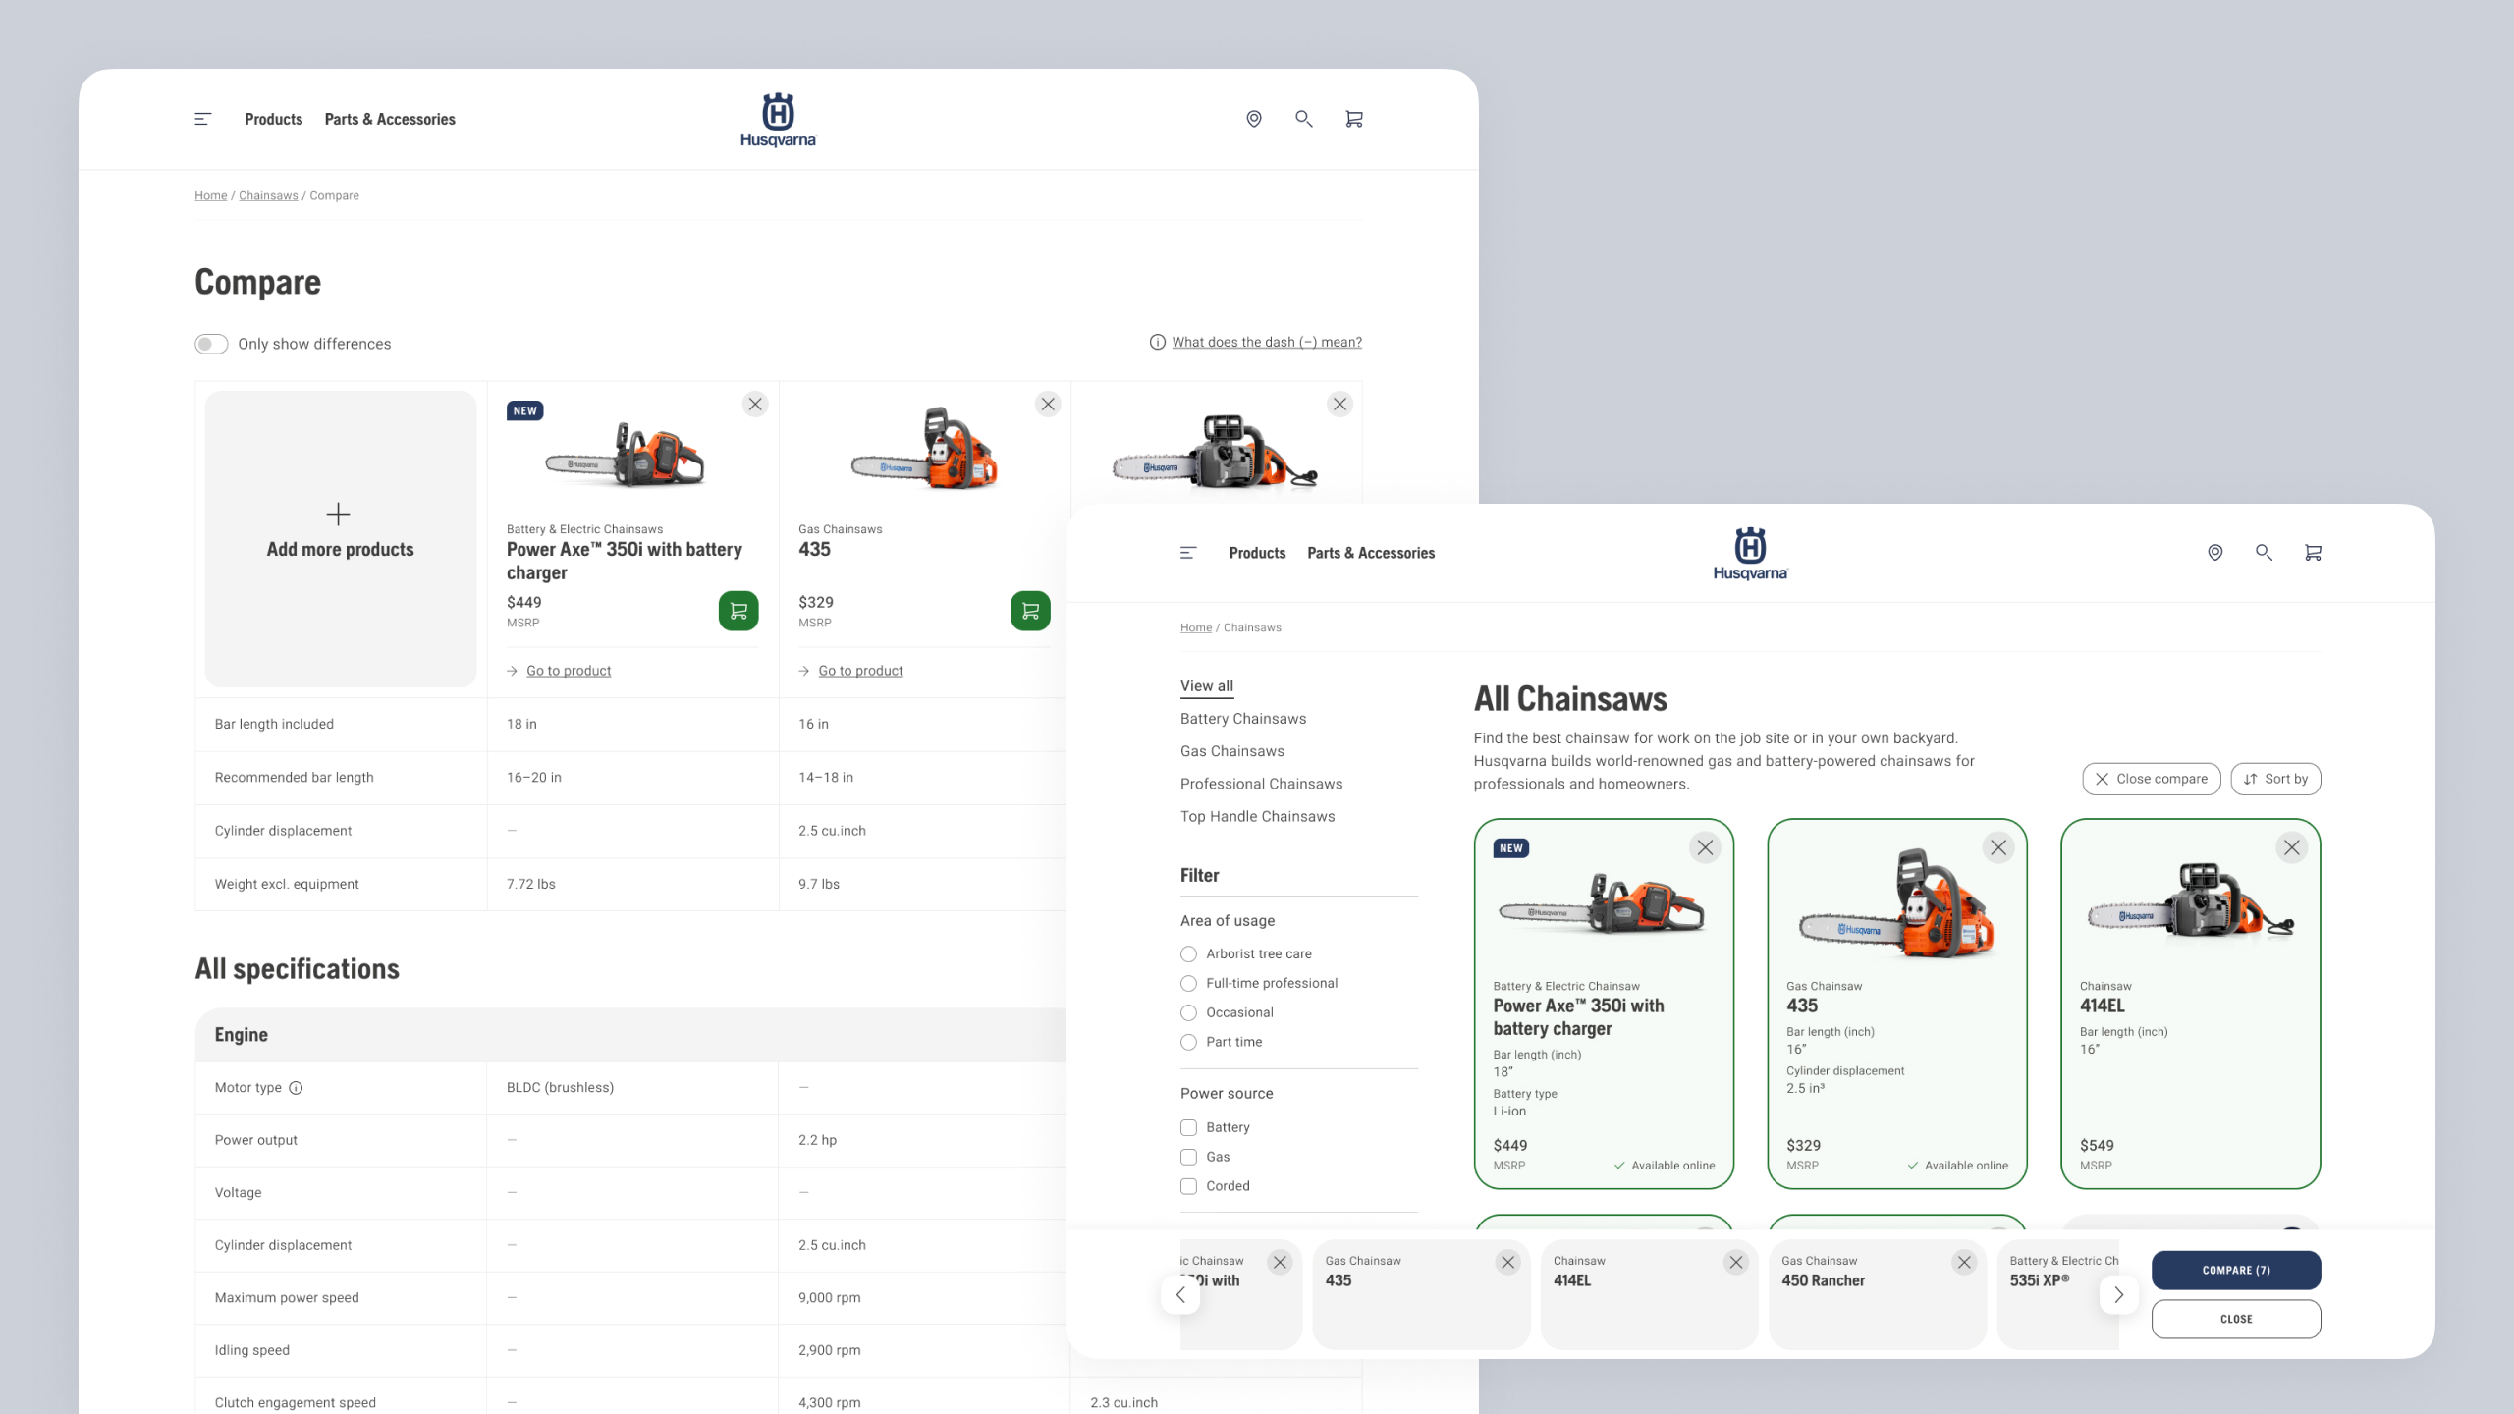This screenshot has width=2514, height=1414.
Task: Check the Gas power source box
Action: 1188,1157
